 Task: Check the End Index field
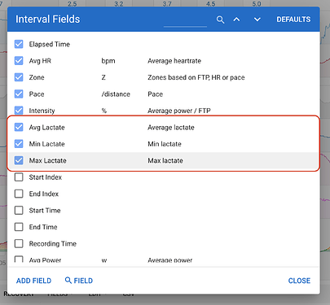pos(19,194)
